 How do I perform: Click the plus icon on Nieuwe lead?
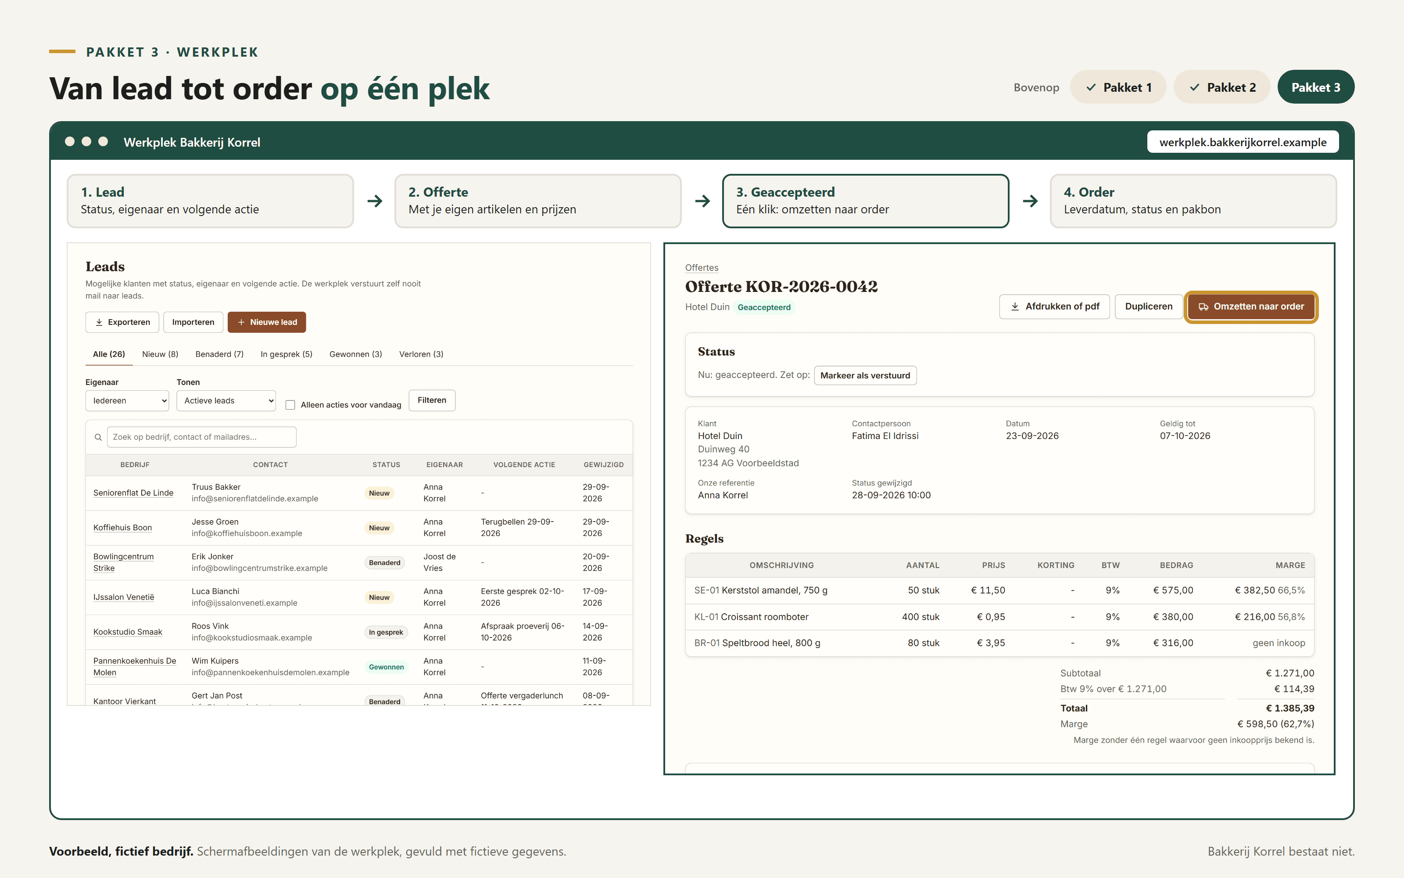(241, 322)
